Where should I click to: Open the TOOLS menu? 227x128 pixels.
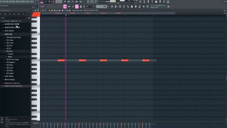pyautogui.click(x=28, y=1)
